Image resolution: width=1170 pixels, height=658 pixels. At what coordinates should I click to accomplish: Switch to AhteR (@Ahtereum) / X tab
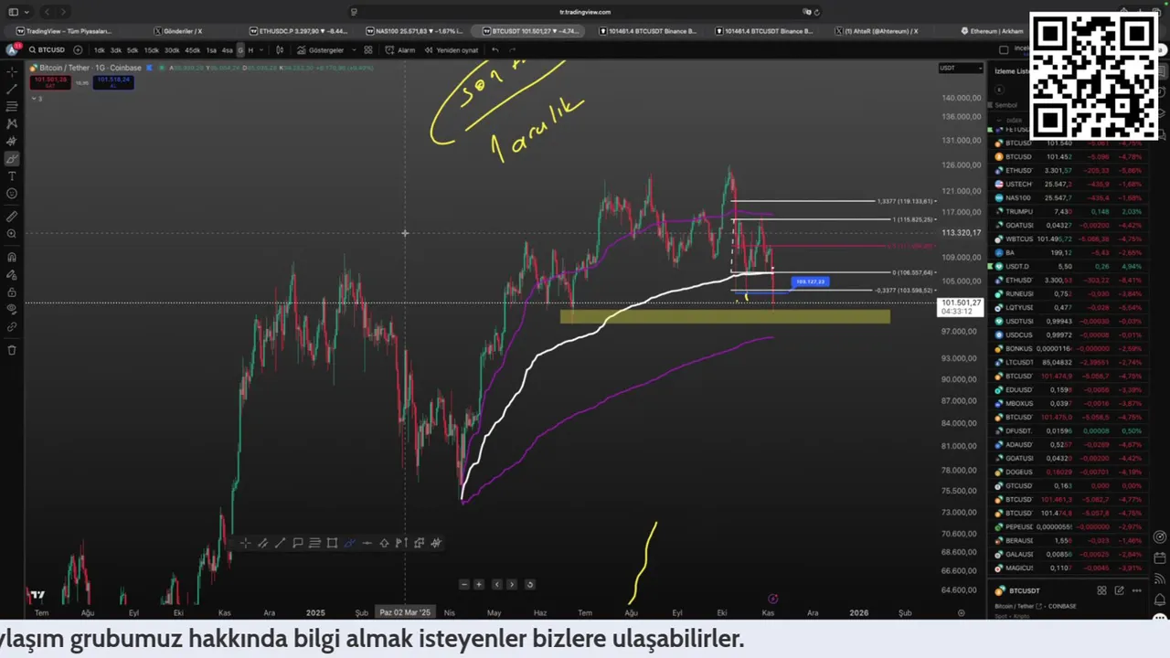coord(877,31)
